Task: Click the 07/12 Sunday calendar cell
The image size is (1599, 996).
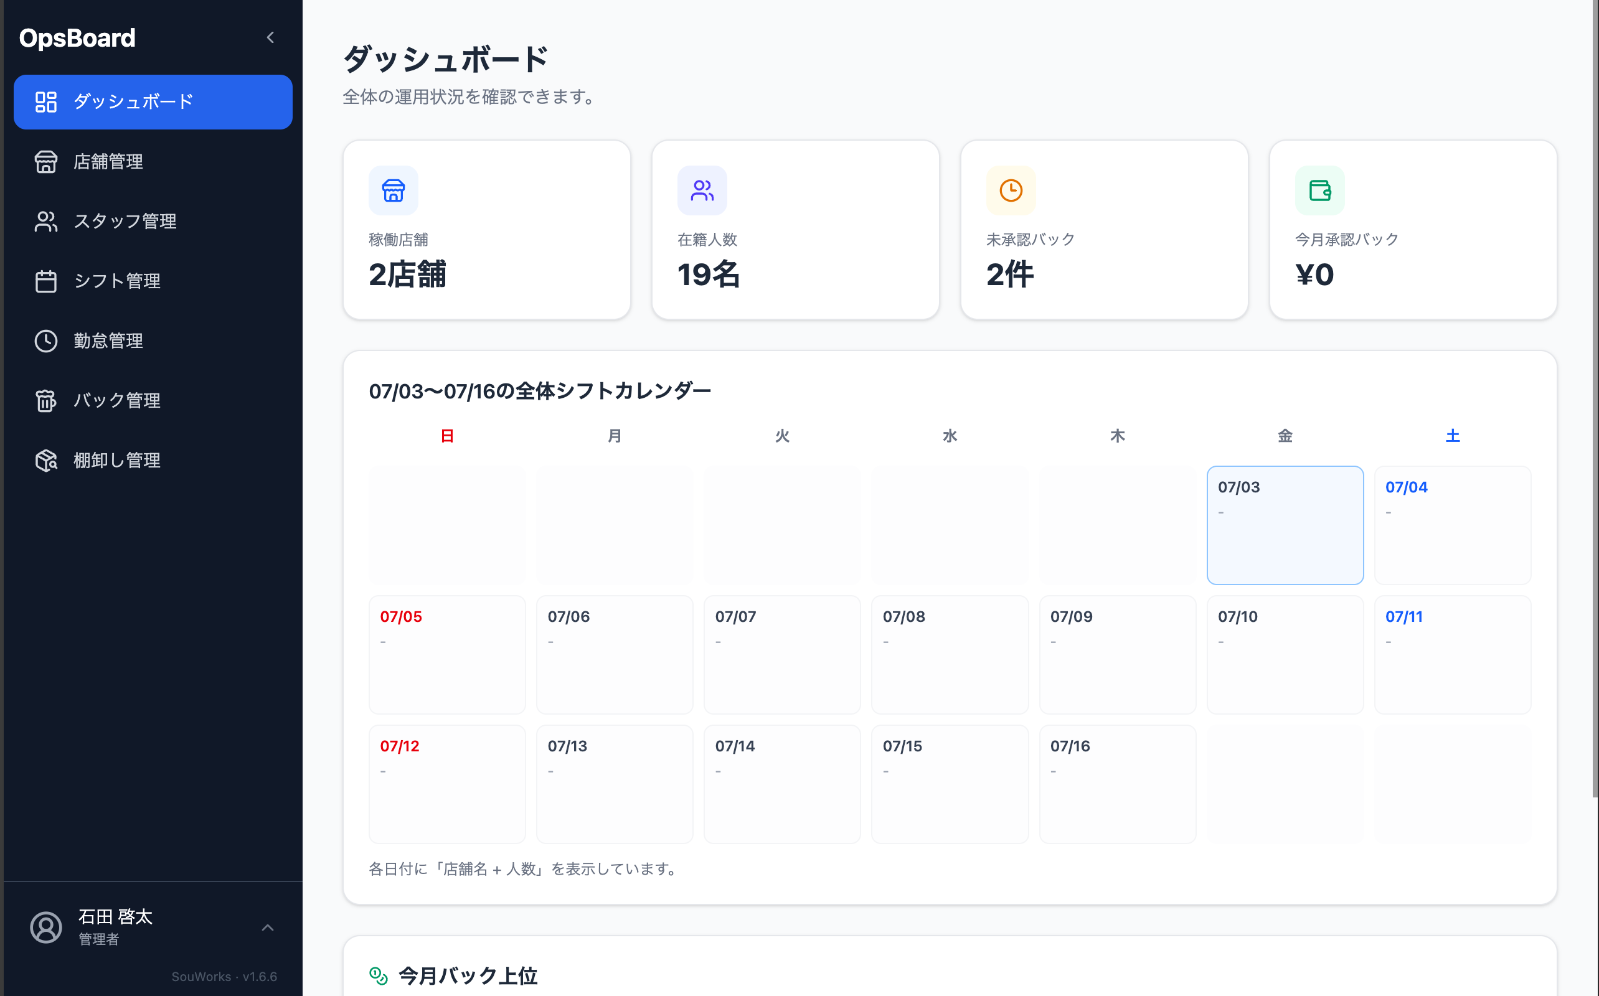Action: coord(447,784)
